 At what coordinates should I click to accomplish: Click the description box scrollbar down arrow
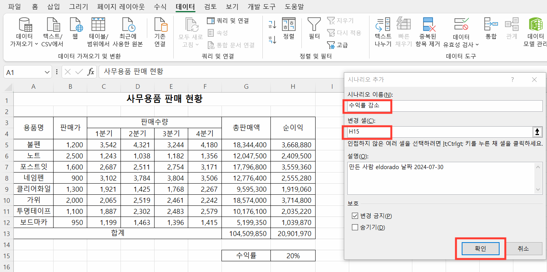click(x=539, y=190)
